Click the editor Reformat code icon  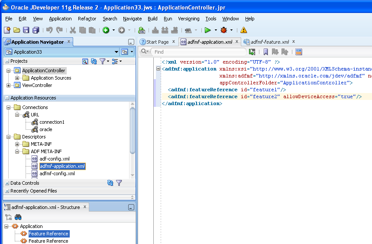pyautogui.click(x=252, y=51)
